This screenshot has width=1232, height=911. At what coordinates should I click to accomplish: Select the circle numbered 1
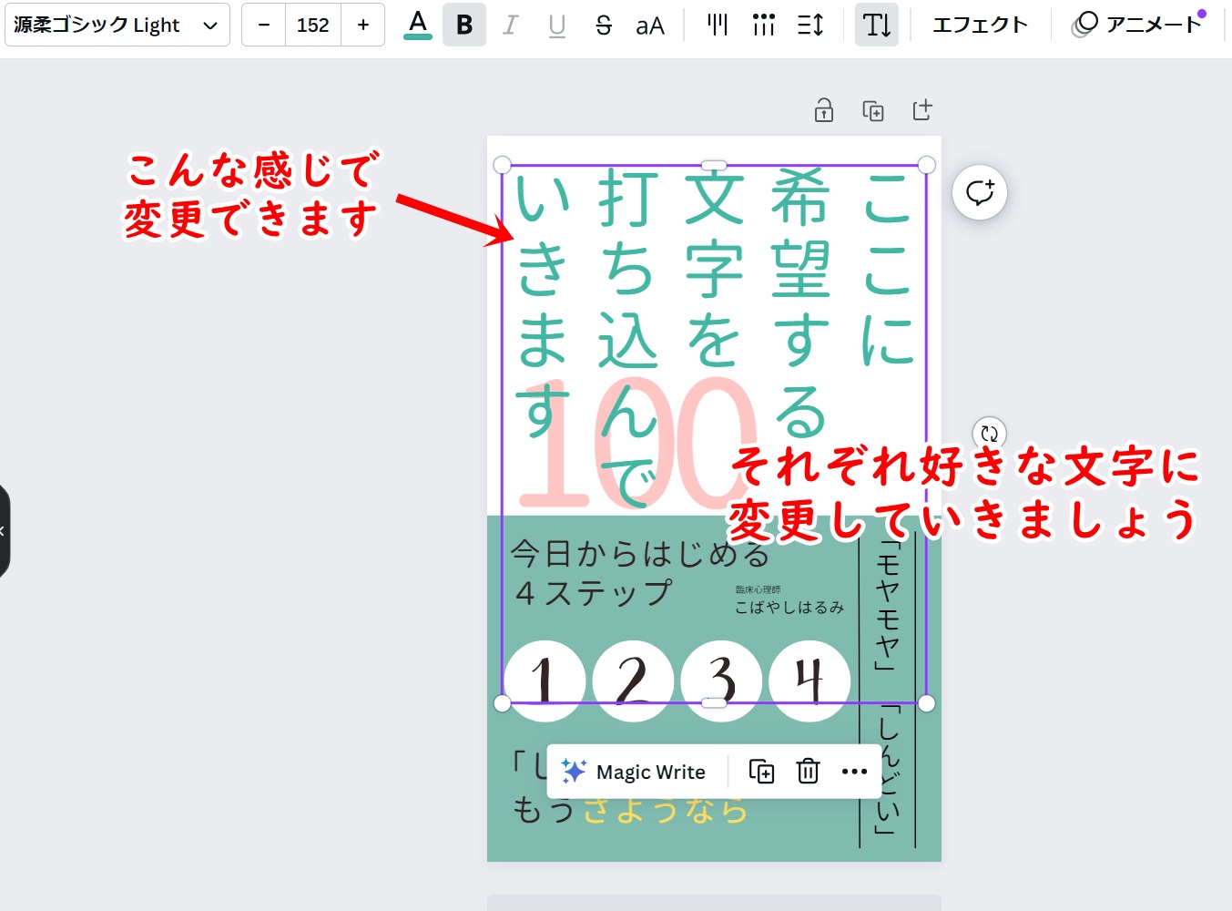(545, 681)
